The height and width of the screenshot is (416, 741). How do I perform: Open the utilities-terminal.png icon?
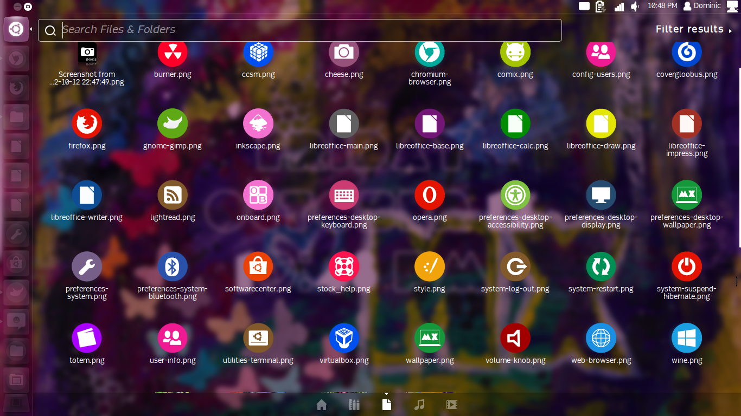pyautogui.click(x=258, y=338)
